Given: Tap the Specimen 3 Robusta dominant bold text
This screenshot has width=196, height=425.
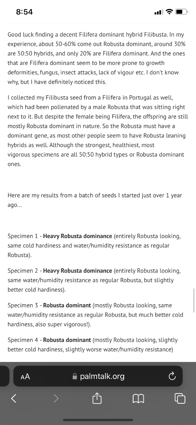Looking at the screenshot, I should 67,305.
